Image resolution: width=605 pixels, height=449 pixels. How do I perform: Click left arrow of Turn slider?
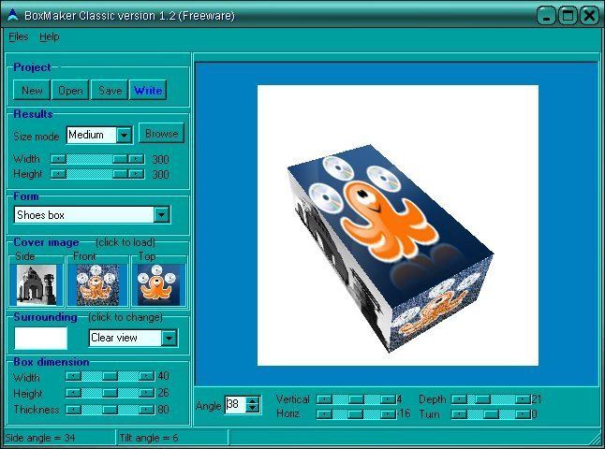coord(460,414)
